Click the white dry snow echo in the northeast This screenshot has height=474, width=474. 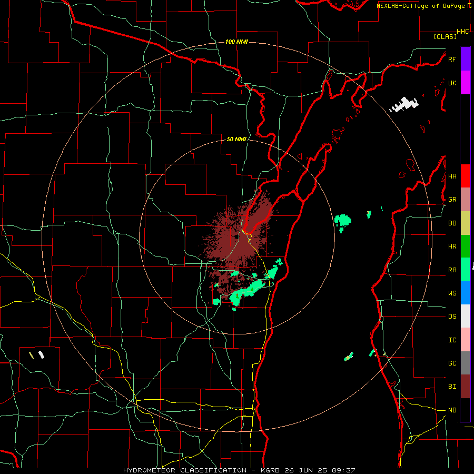tap(404, 104)
